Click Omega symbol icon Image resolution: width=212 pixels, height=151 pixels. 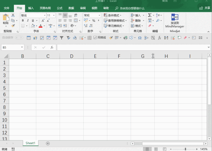tap(140, 38)
